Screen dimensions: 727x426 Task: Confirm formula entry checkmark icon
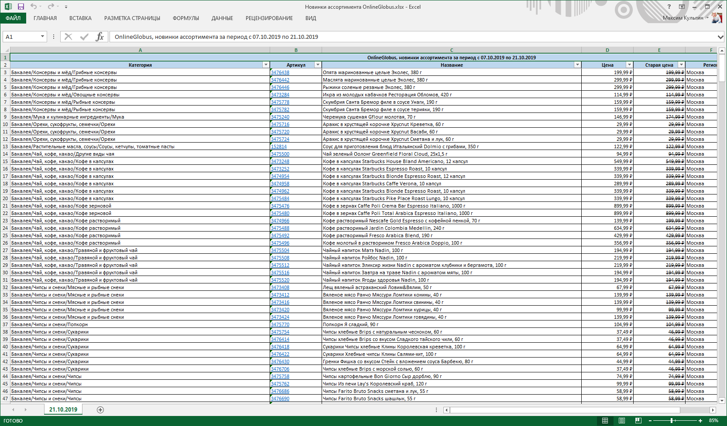coord(84,37)
